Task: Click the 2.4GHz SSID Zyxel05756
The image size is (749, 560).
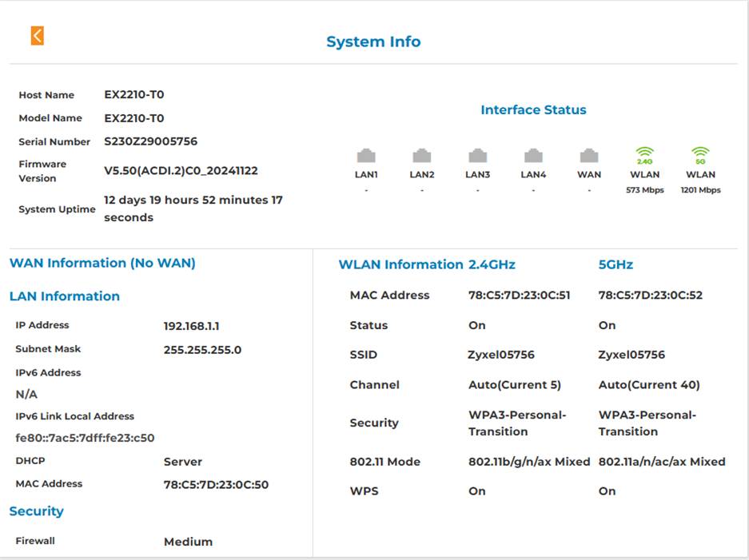Action: (x=501, y=355)
